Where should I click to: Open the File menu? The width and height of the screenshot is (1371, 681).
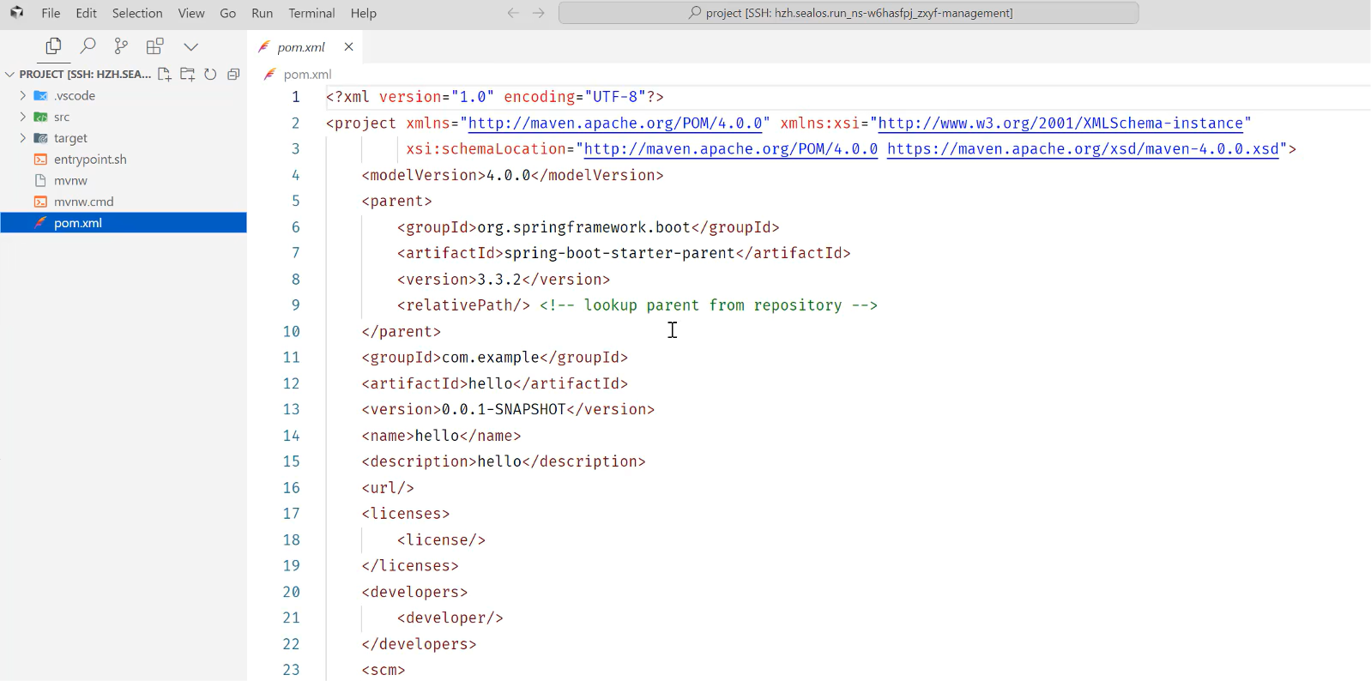click(51, 13)
